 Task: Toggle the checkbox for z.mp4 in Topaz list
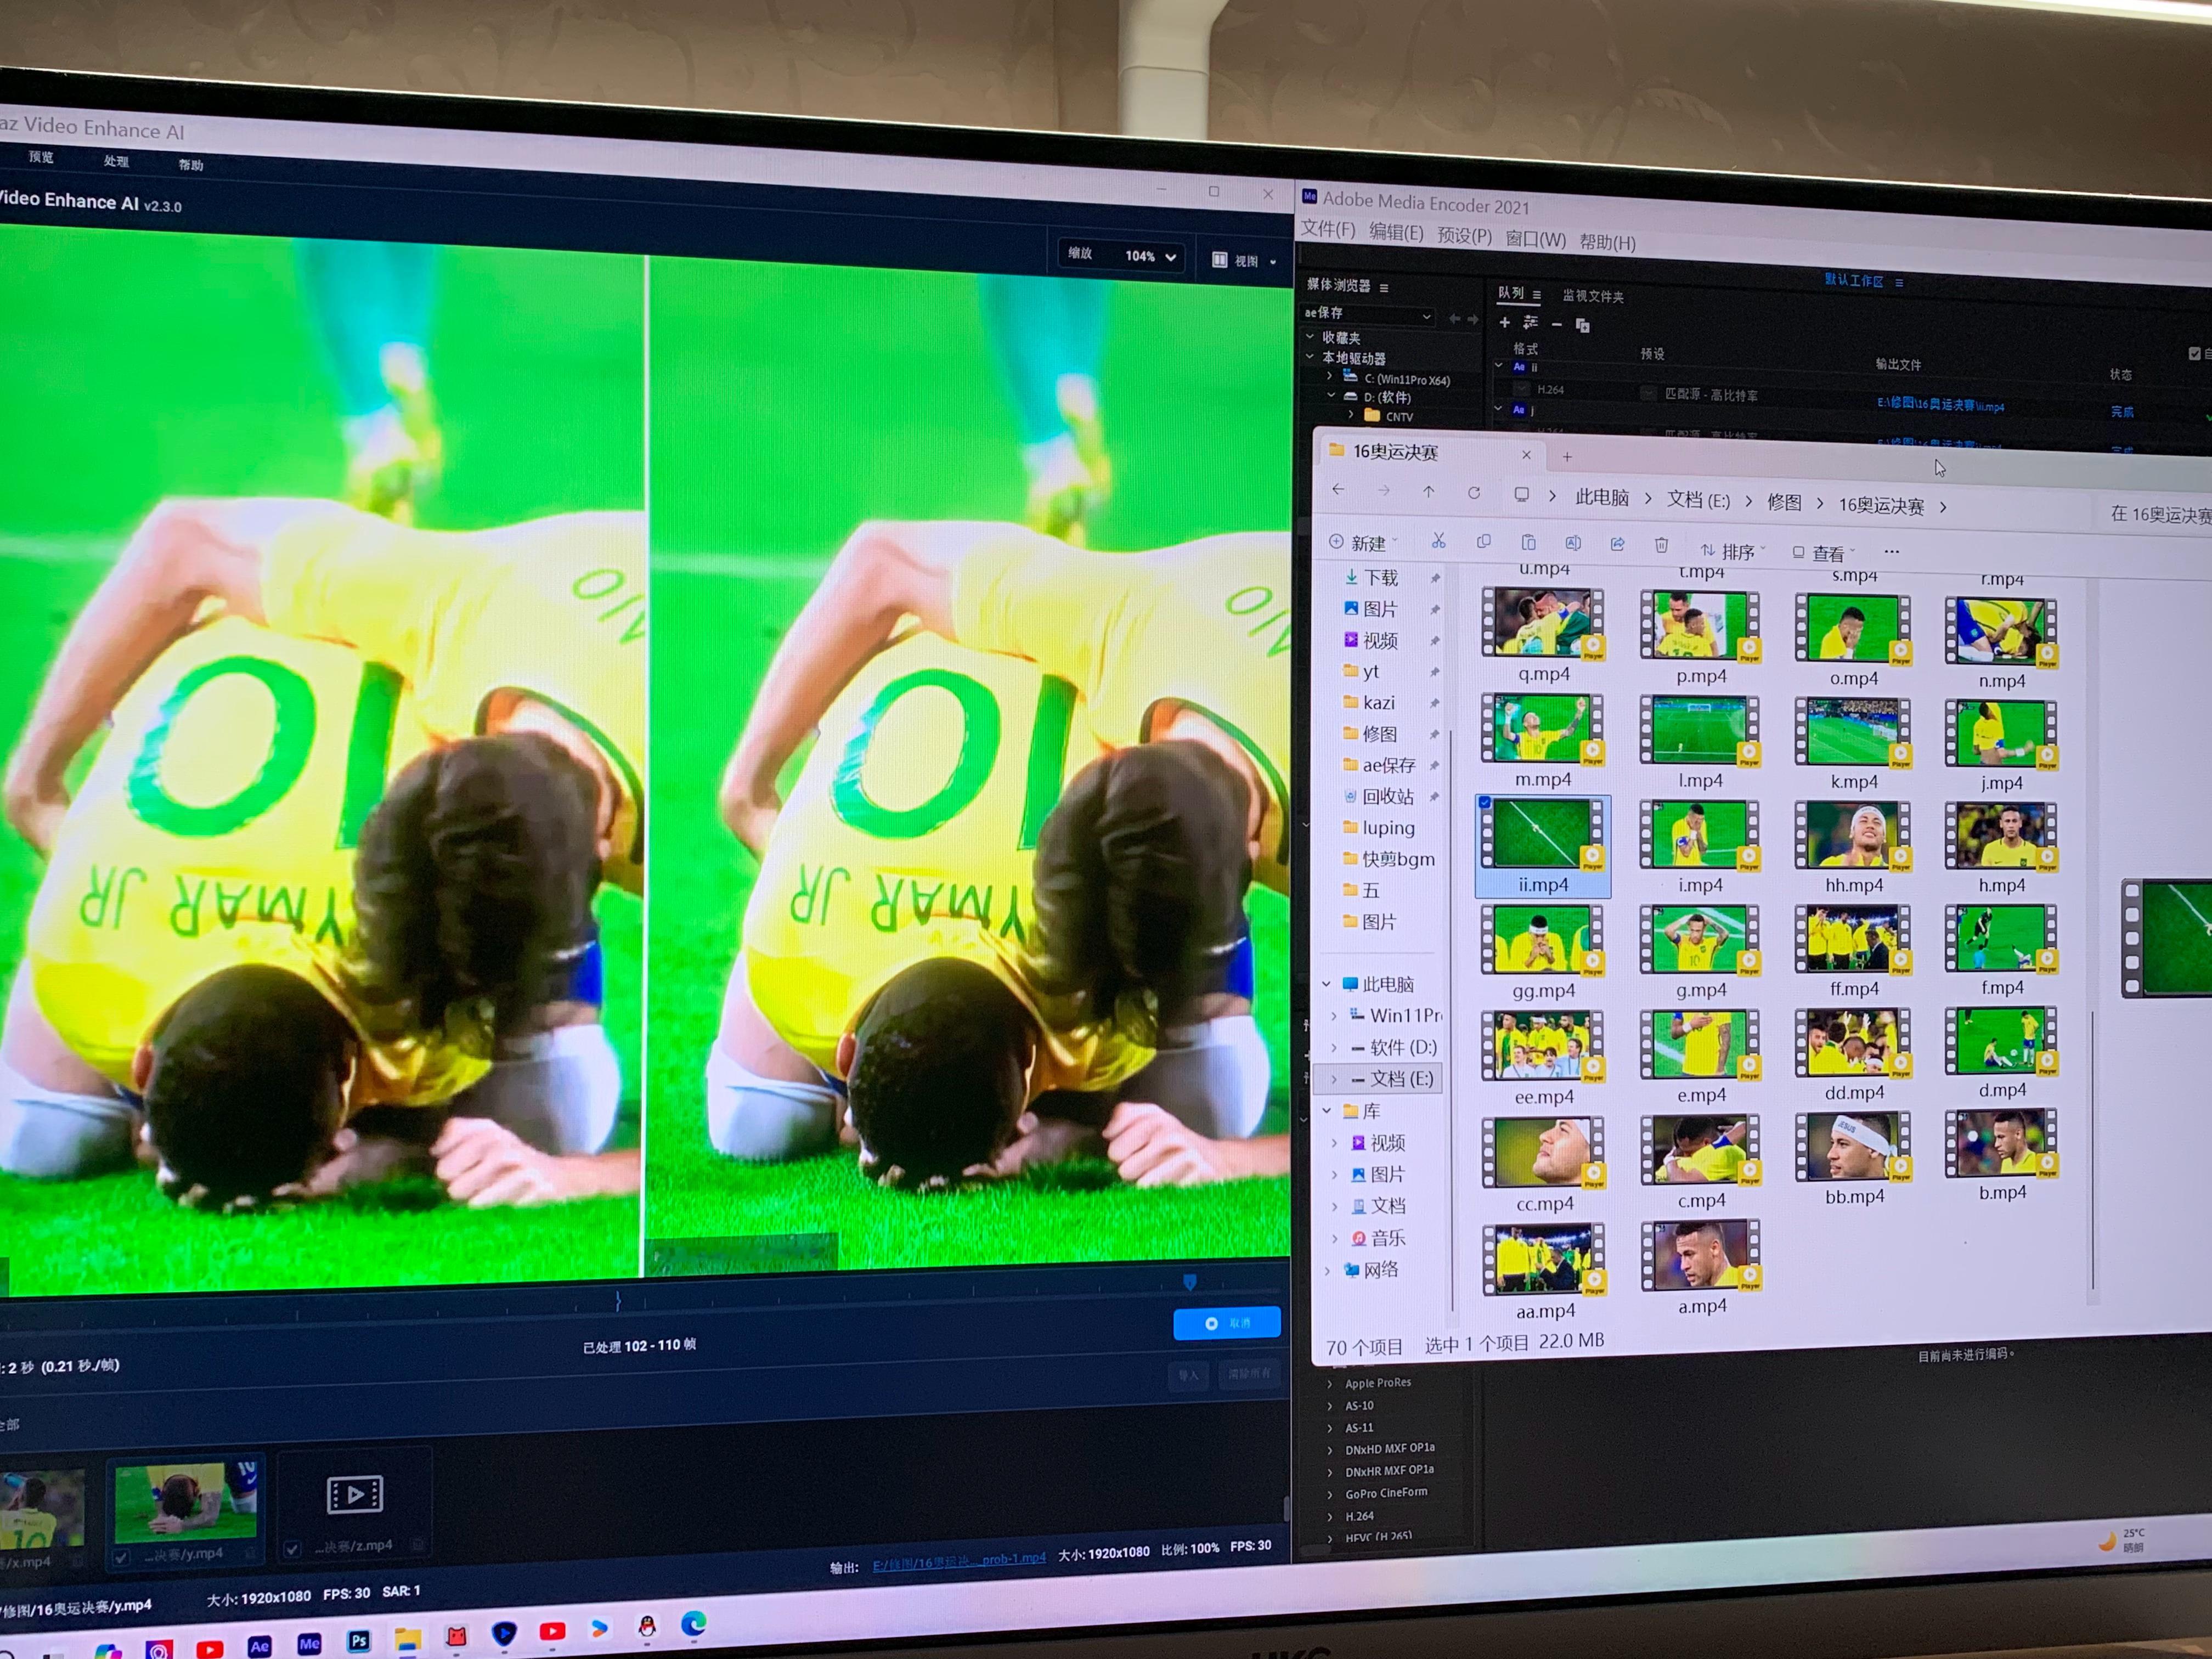(x=291, y=1549)
